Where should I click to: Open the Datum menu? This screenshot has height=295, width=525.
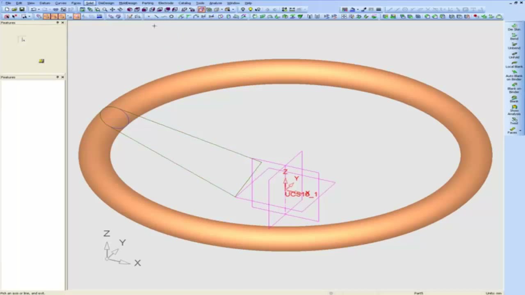[x=44, y=3]
